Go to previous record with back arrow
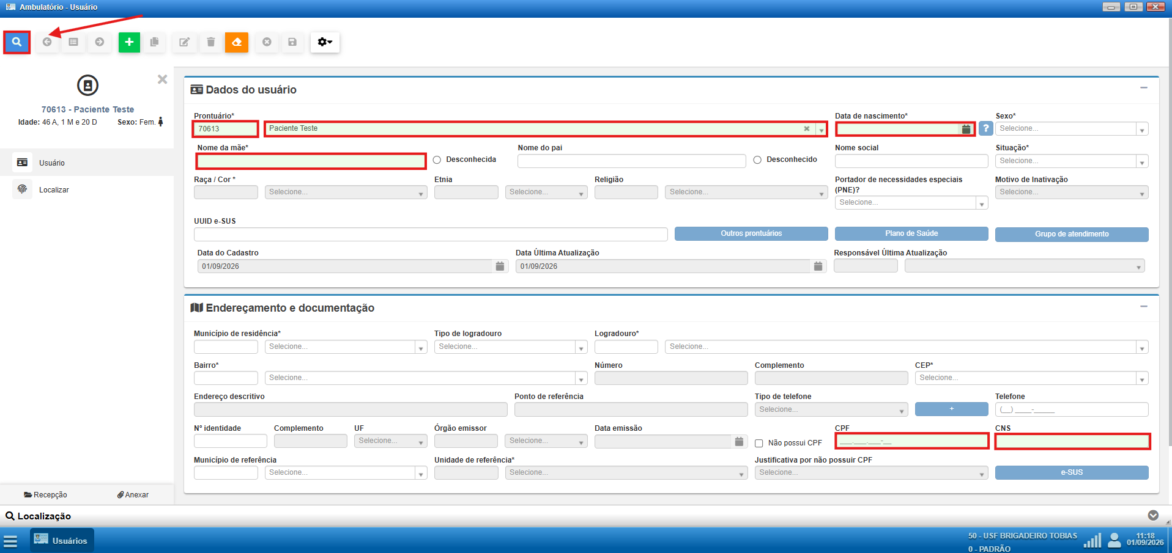The image size is (1172, 553). (x=47, y=42)
